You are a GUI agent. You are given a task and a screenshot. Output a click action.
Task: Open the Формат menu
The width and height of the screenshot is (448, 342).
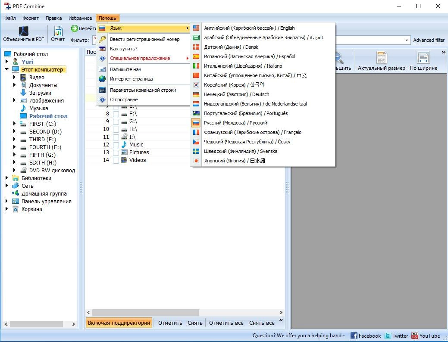(x=31, y=18)
